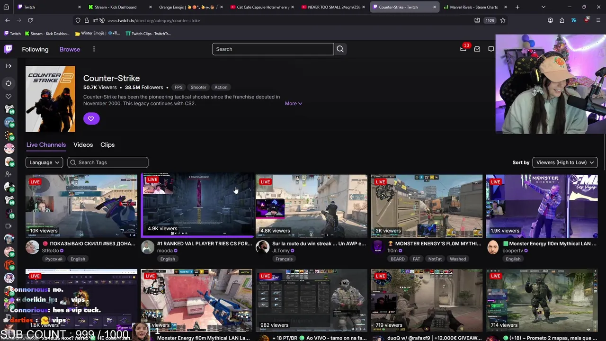Viewport: 606px width, 341px height.
Task: Open the browser account profile icon
Action: click(x=550, y=20)
